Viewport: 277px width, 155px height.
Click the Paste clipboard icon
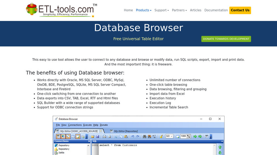click(x=126, y=137)
